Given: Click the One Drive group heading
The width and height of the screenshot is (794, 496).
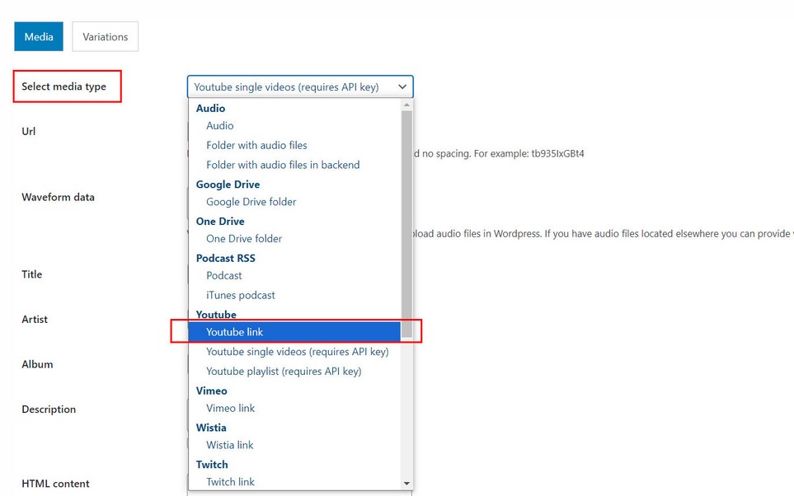Looking at the screenshot, I should tap(220, 222).
